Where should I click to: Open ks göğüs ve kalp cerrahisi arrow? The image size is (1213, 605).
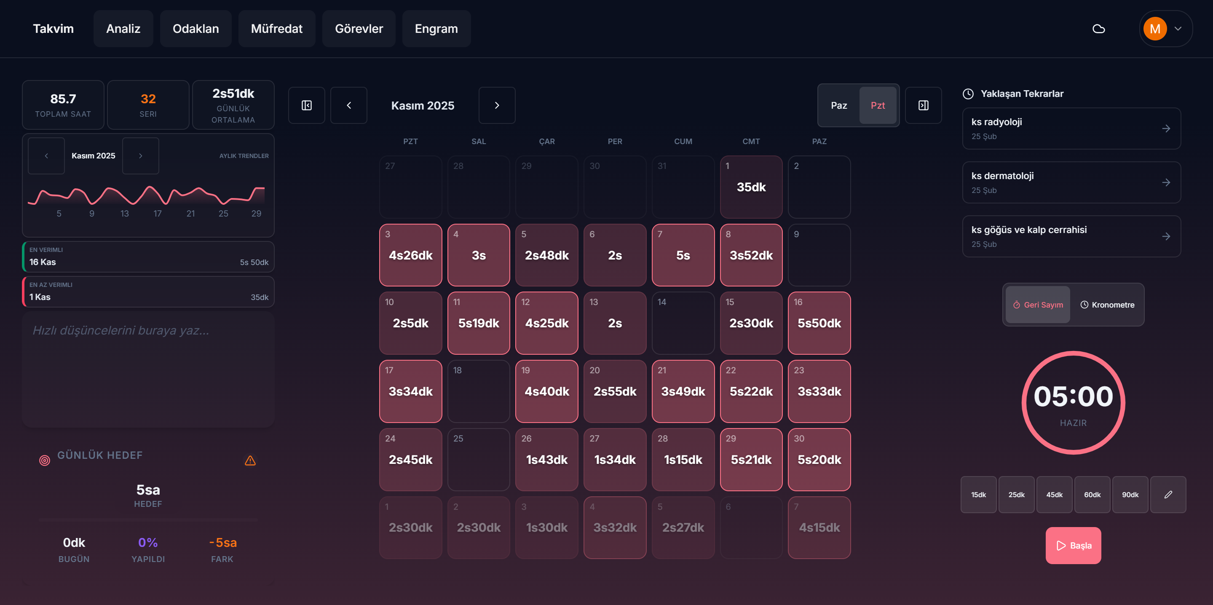(x=1166, y=236)
